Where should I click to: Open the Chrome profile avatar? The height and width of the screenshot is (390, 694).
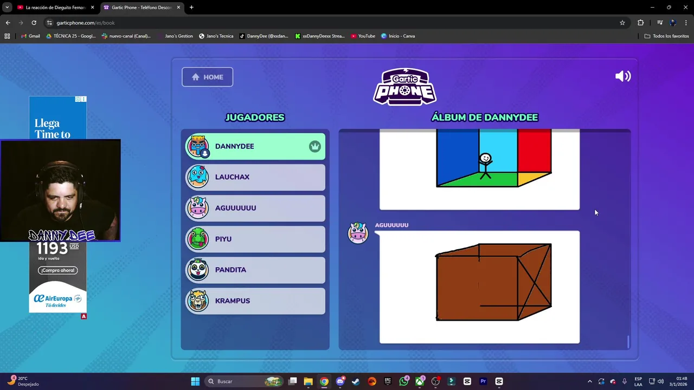(x=673, y=23)
